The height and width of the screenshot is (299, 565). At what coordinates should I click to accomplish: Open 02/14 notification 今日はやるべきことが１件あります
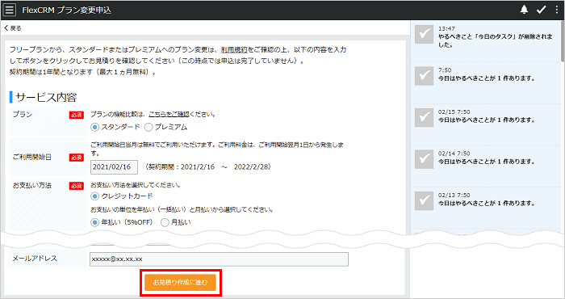point(487,162)
